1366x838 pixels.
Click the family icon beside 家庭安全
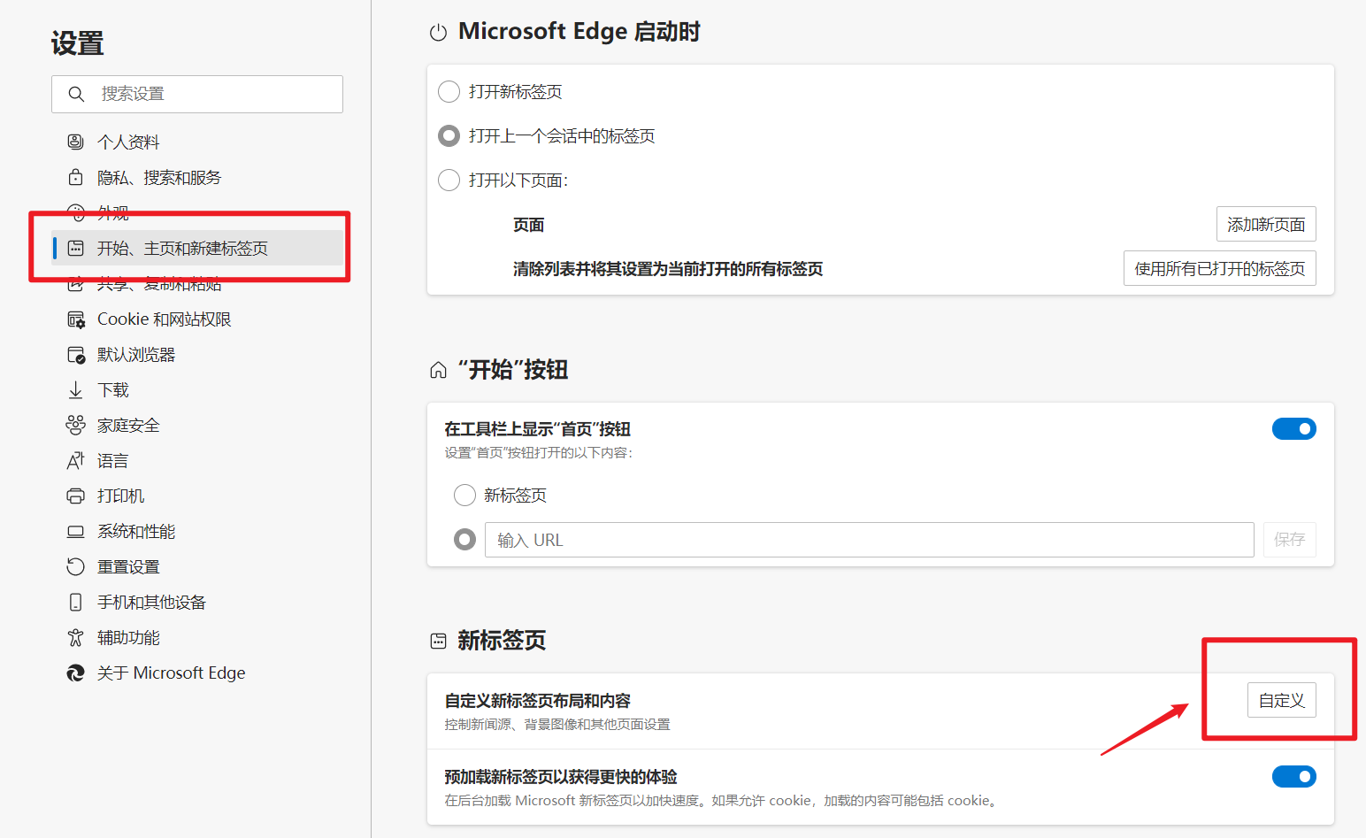[76, 425]
